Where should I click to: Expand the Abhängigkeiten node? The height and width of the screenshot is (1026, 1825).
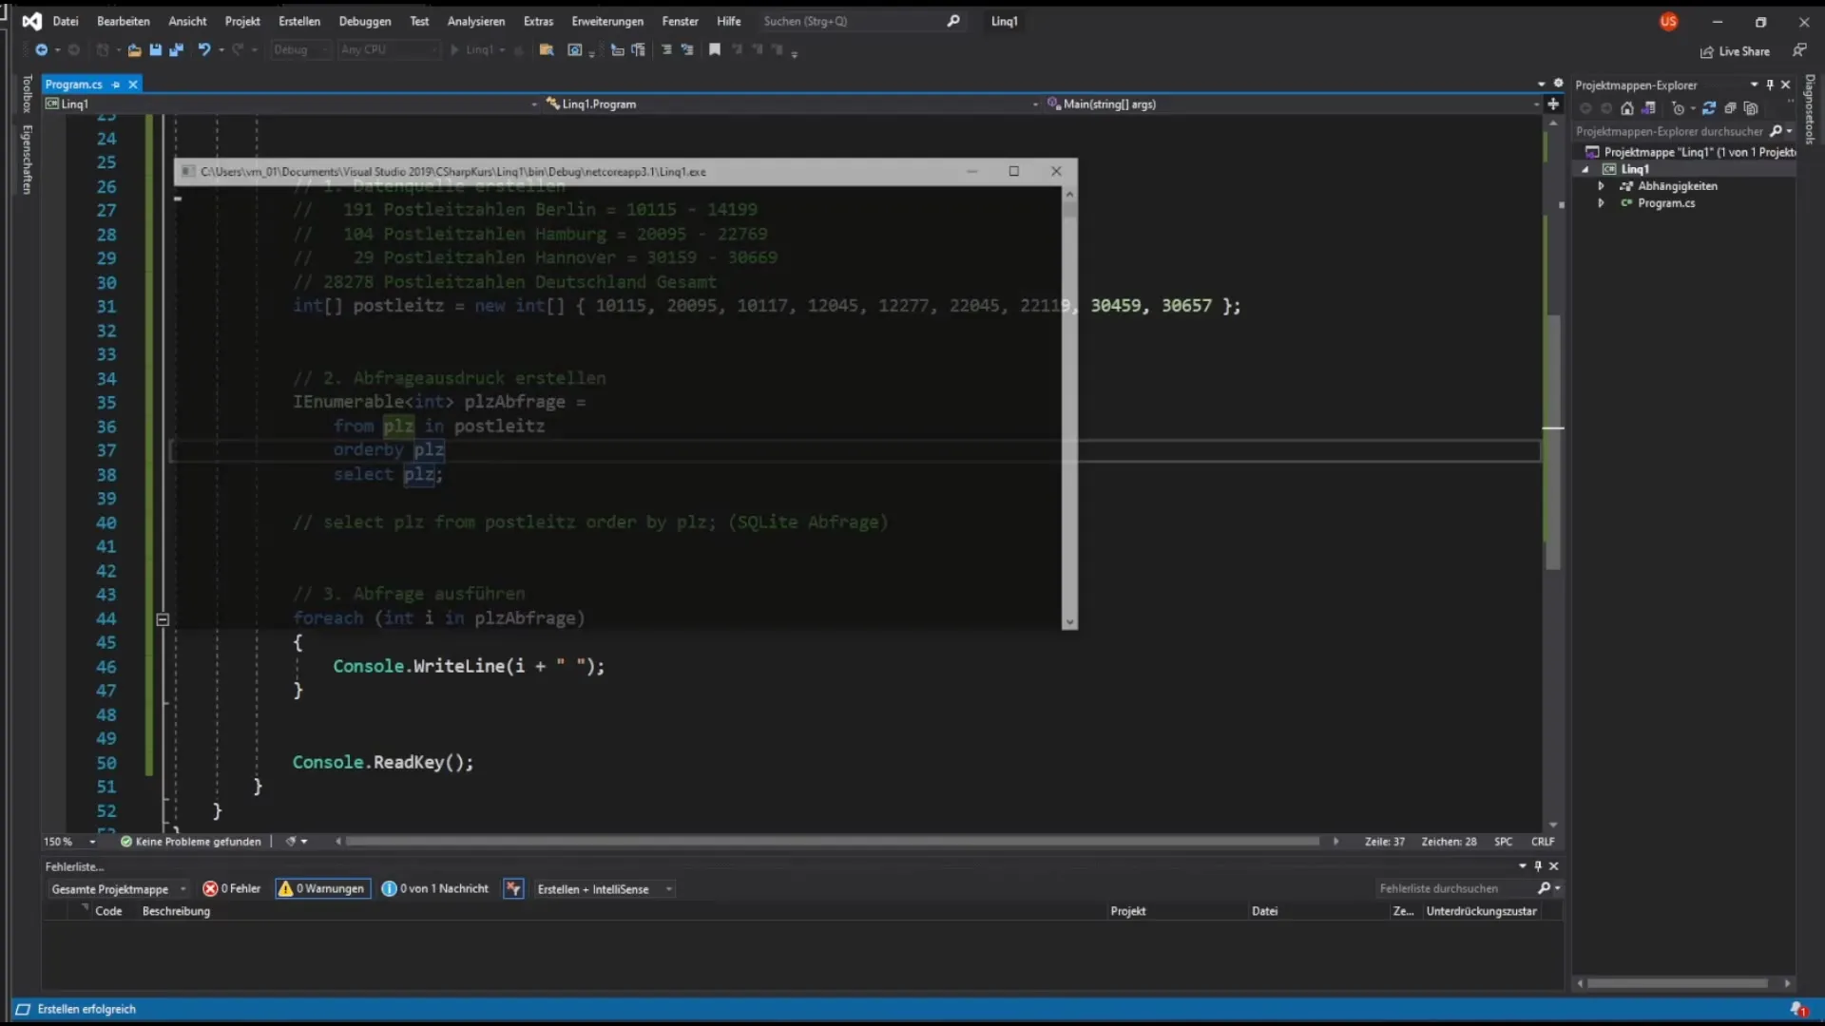(x=1602, y=186)
